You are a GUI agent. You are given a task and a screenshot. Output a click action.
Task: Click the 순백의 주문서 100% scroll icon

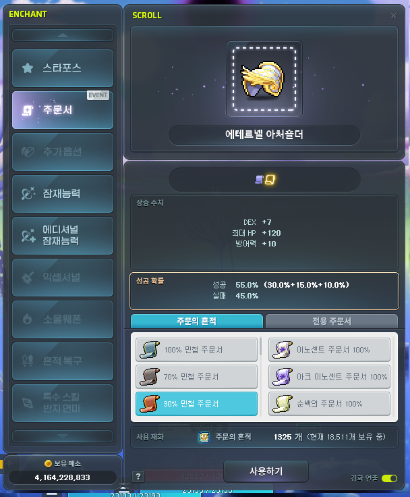283,404
